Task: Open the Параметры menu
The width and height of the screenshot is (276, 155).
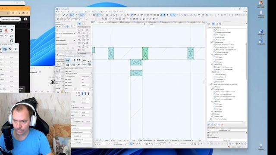Action: [x=96, y=12]
